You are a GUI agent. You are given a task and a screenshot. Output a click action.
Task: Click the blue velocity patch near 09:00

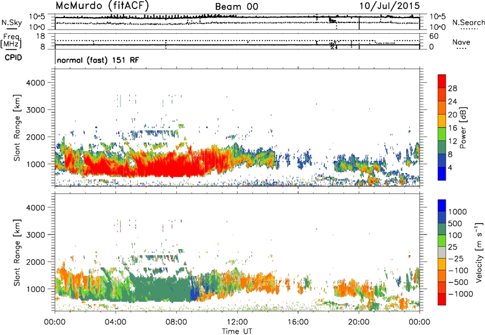click(195, 294)
